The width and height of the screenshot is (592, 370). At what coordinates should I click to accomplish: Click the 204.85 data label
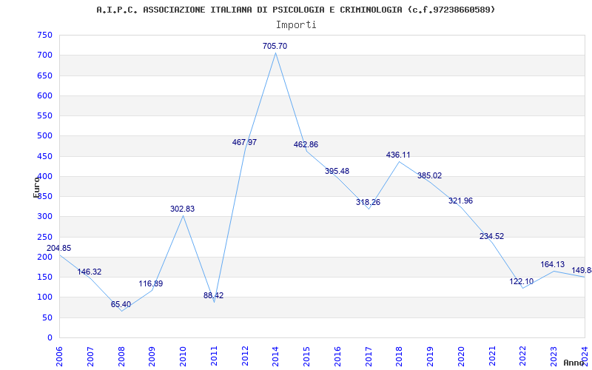click(58, 248)
